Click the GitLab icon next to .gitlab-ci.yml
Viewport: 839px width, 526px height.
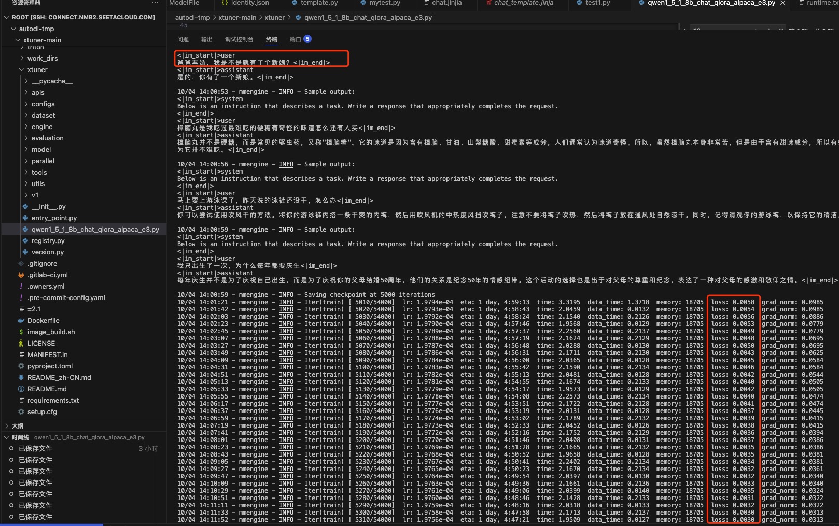click(x=21, y=275)
